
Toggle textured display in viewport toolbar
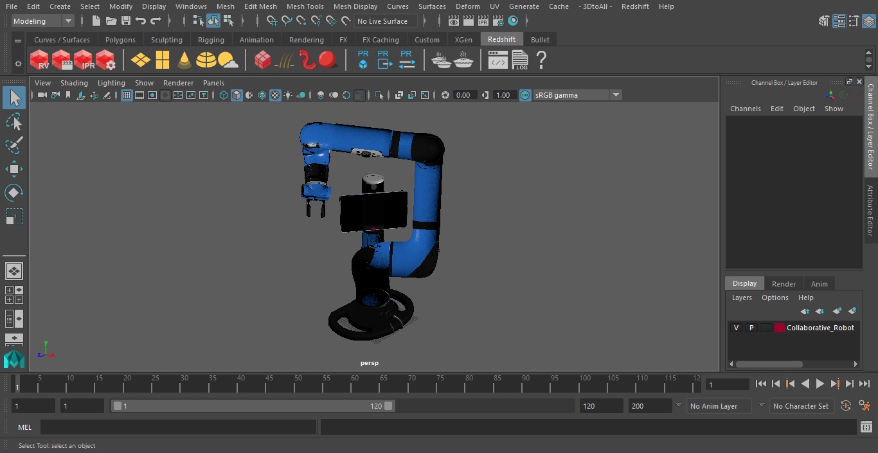(275, 95)
